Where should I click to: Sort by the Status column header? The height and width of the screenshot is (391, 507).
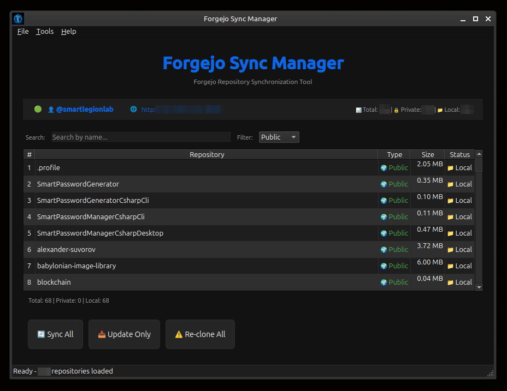(459, 155)
